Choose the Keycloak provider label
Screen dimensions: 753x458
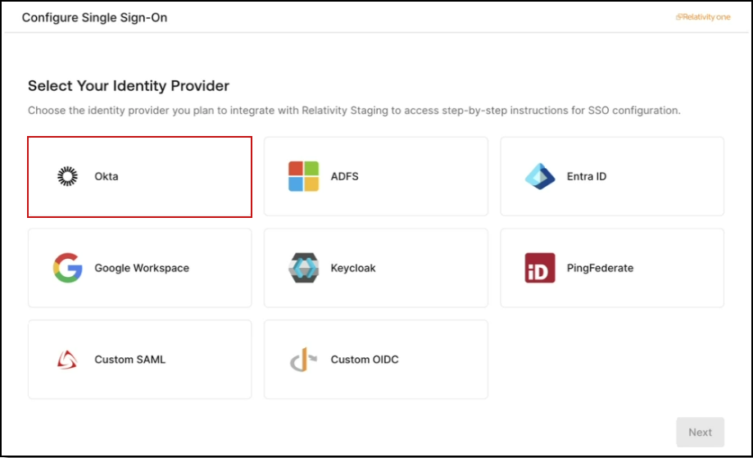point(353,268)
